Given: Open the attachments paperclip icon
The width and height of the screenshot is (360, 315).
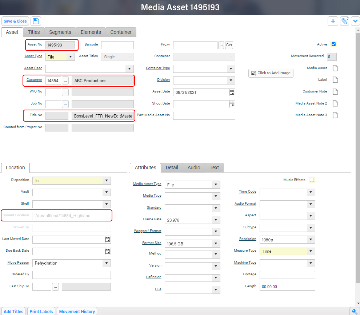Looking at the screenshot, I should pyautogui.click(x=344, y=21).
